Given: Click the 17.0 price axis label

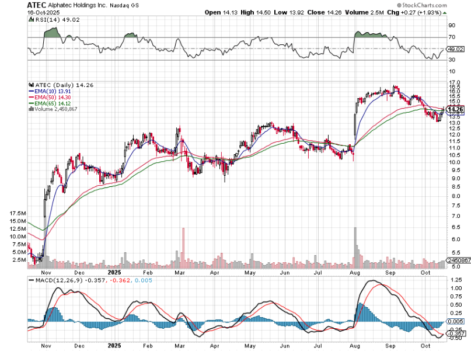Looking at the screenshot, I should tap(455, 82).
